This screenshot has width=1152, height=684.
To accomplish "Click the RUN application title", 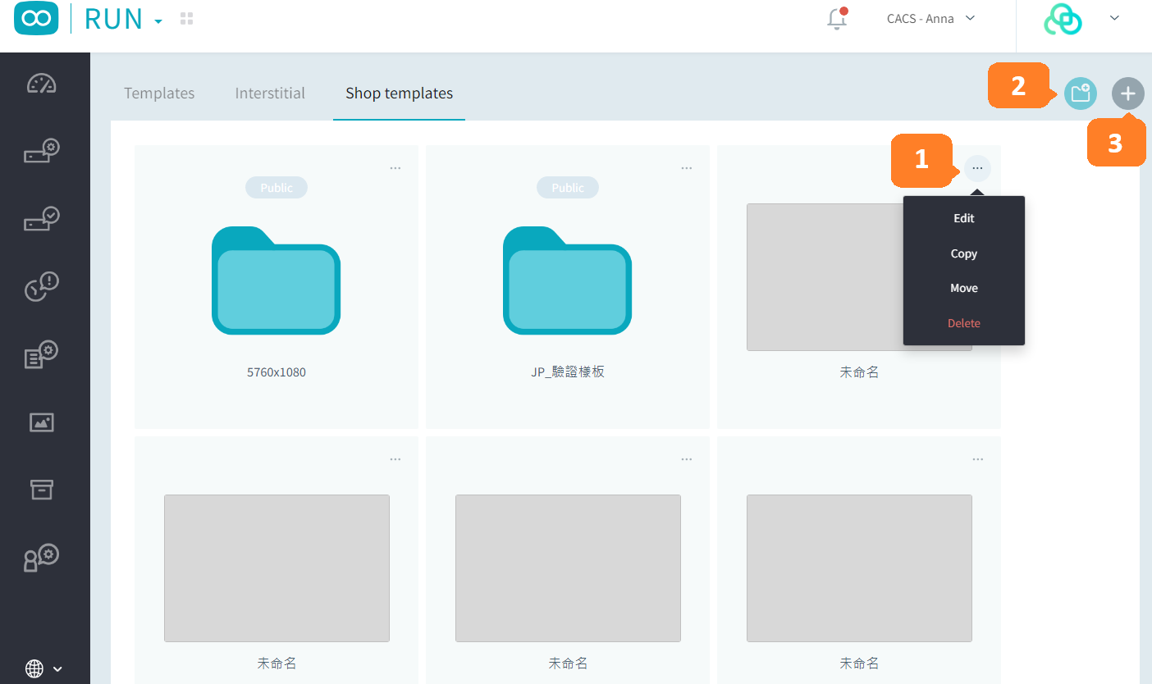I will point(113,19).
